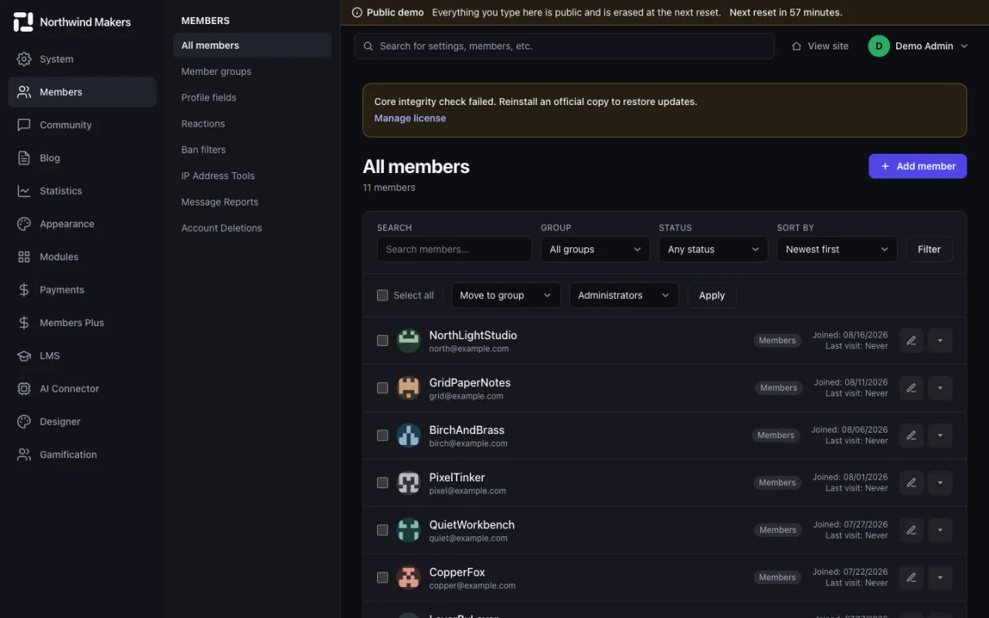This screenshot has width=989, height=618.
Task: Open Reactions submenu
Action: (x=252, y=124)
